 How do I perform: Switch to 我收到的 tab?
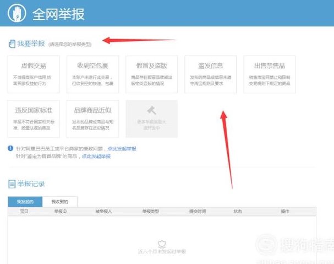(x=60, y=202)
